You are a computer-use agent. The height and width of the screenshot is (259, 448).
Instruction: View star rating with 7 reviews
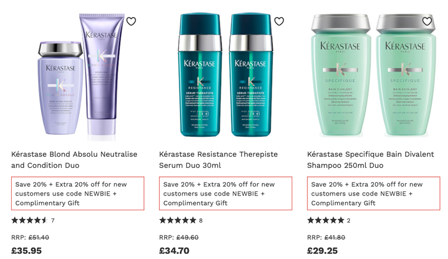(33, 220)
